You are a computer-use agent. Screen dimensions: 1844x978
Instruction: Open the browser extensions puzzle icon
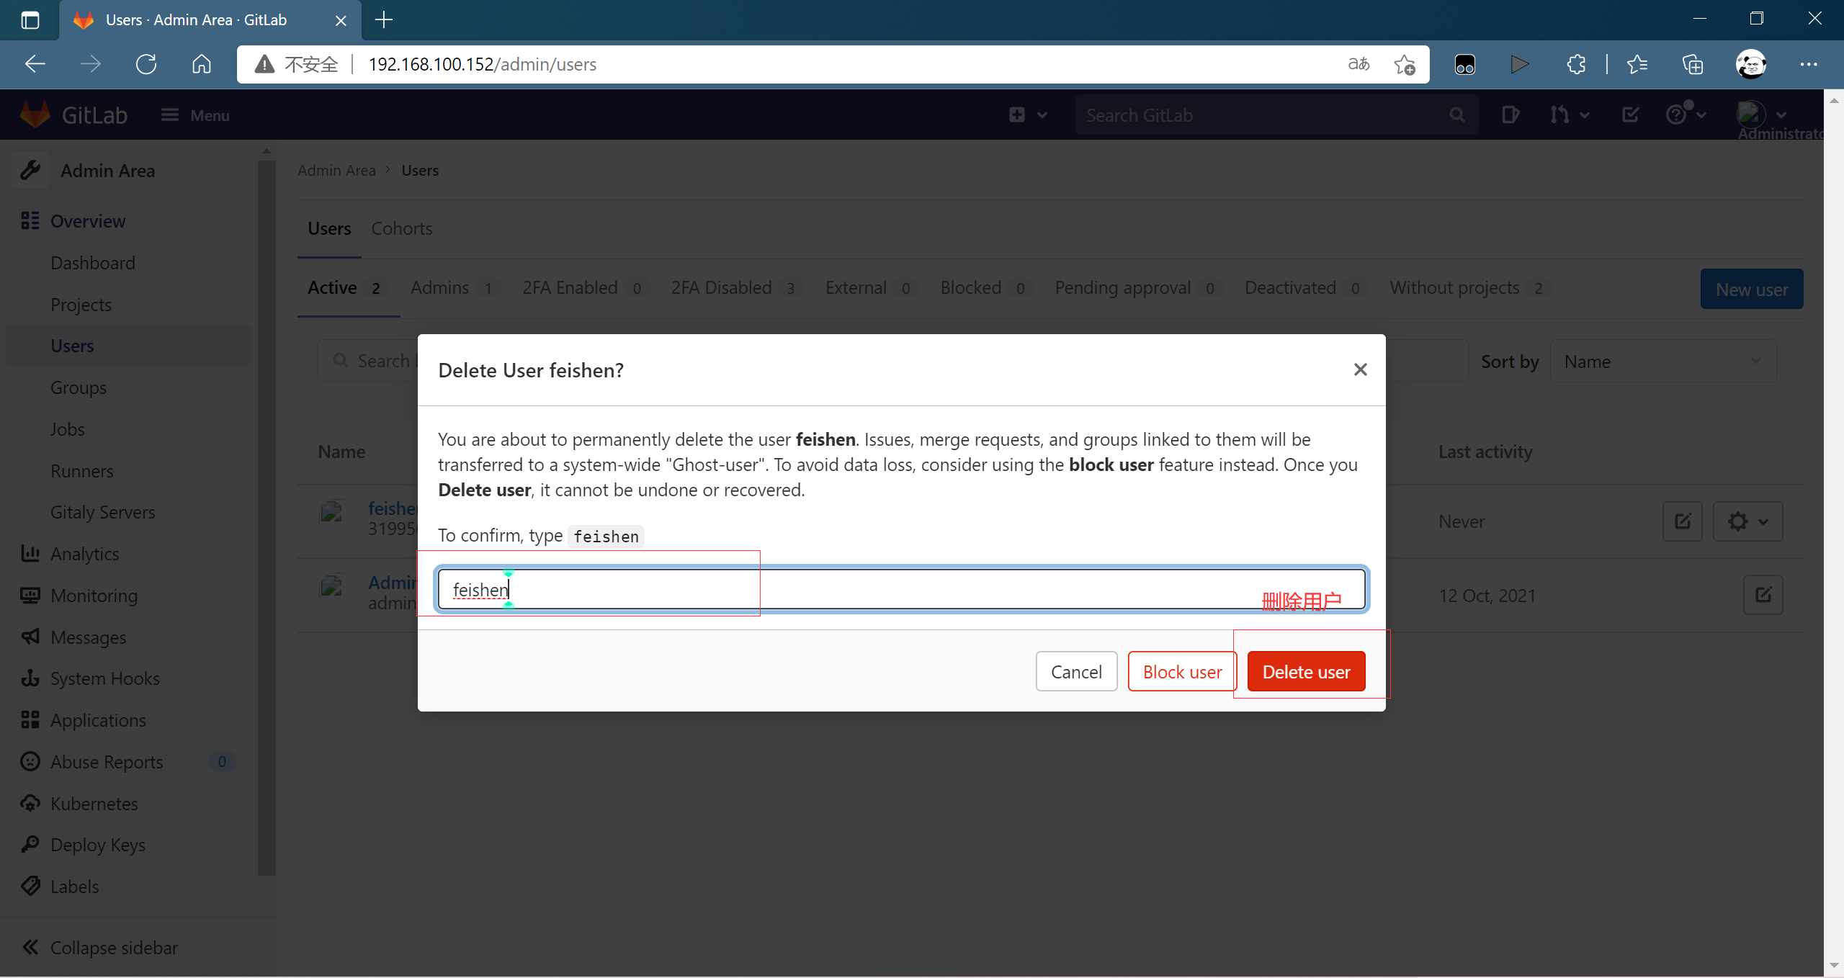point(1576,64)
